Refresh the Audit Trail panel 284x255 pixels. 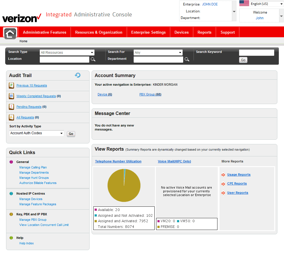(x=78, y=75)
